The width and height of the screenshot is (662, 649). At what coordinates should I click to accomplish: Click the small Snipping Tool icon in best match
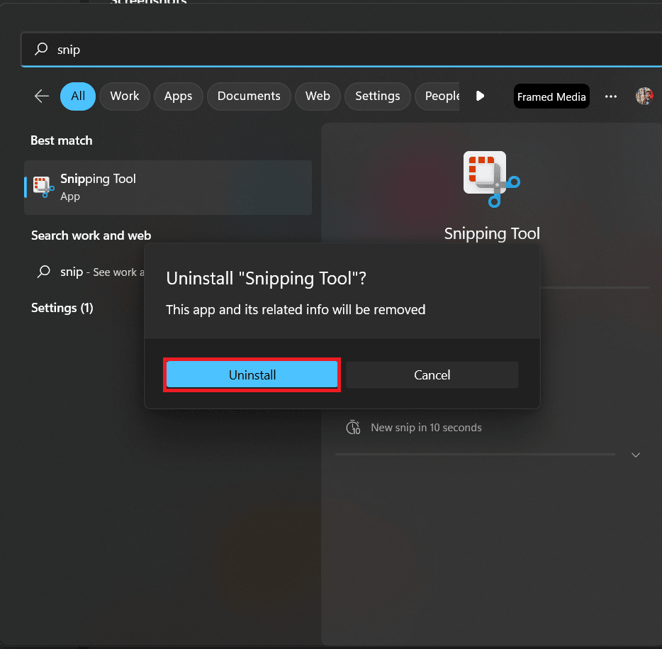click(x=43, y=187)
